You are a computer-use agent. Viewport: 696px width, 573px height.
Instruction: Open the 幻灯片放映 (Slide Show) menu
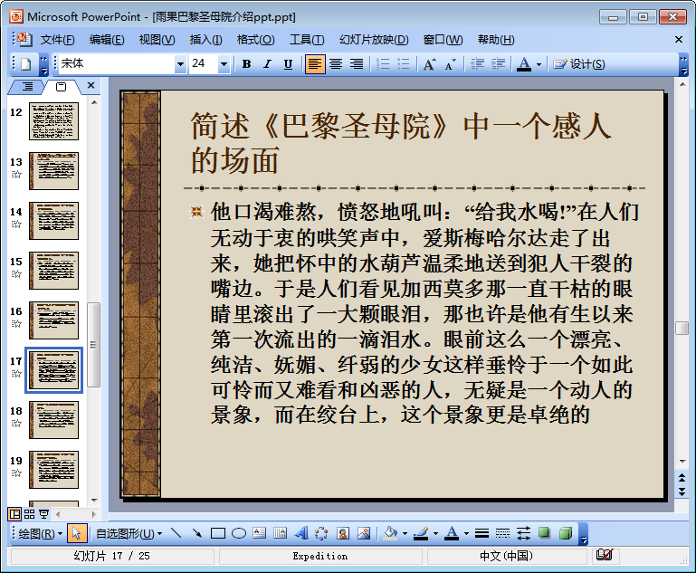(x=374, y=40)
